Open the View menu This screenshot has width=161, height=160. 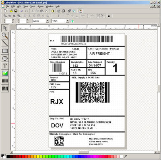click(26, 6)
